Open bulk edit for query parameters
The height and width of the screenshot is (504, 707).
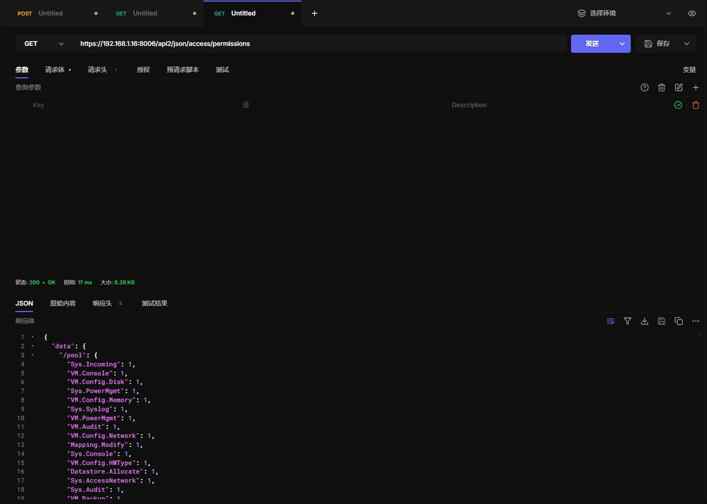(x=679, y=87)
